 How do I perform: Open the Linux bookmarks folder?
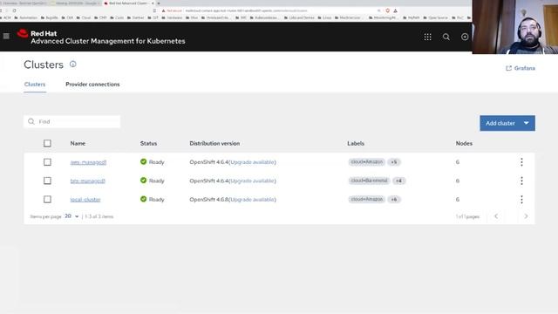tap(325, 17)
